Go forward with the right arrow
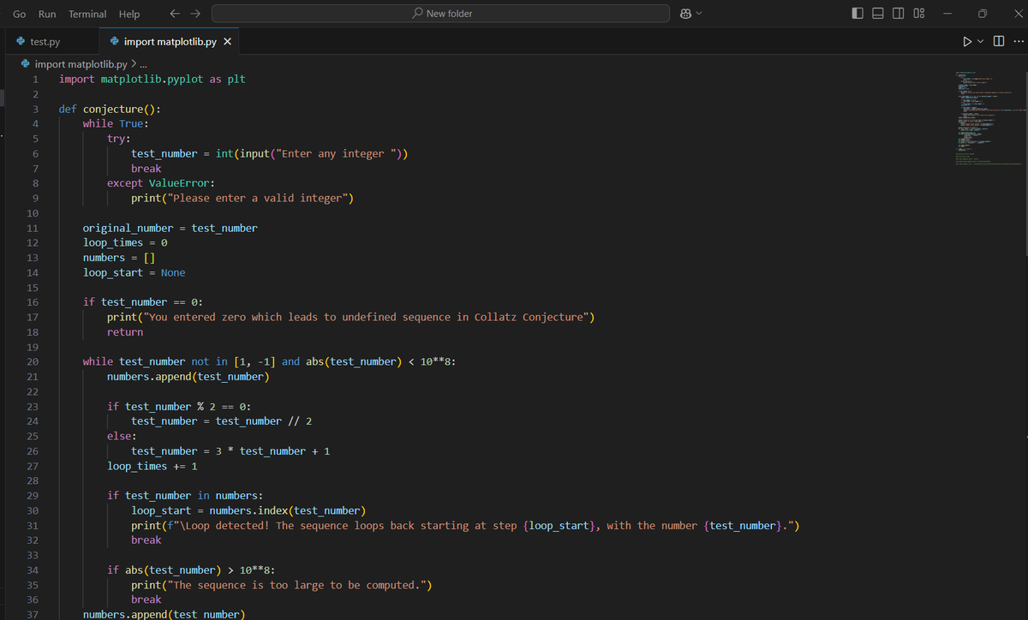The image size is (1028, 620). (x=194, y=14)
